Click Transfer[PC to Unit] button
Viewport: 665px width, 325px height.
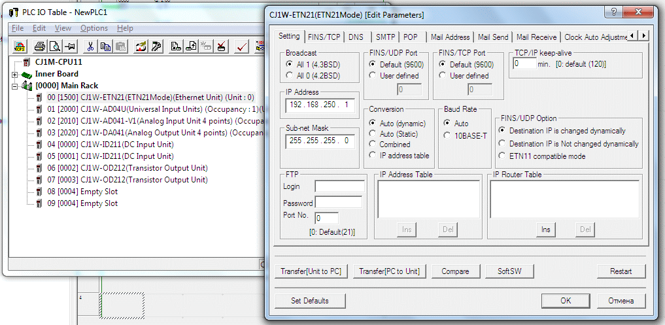(x=389, y=271)
